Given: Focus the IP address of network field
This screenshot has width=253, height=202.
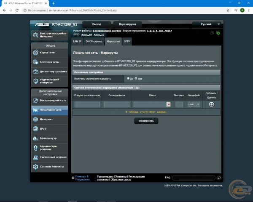Looking at the screenshot, I should [x=87, y=104].
